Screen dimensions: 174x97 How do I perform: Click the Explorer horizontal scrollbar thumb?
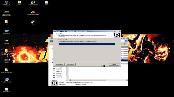click(88, 80)
